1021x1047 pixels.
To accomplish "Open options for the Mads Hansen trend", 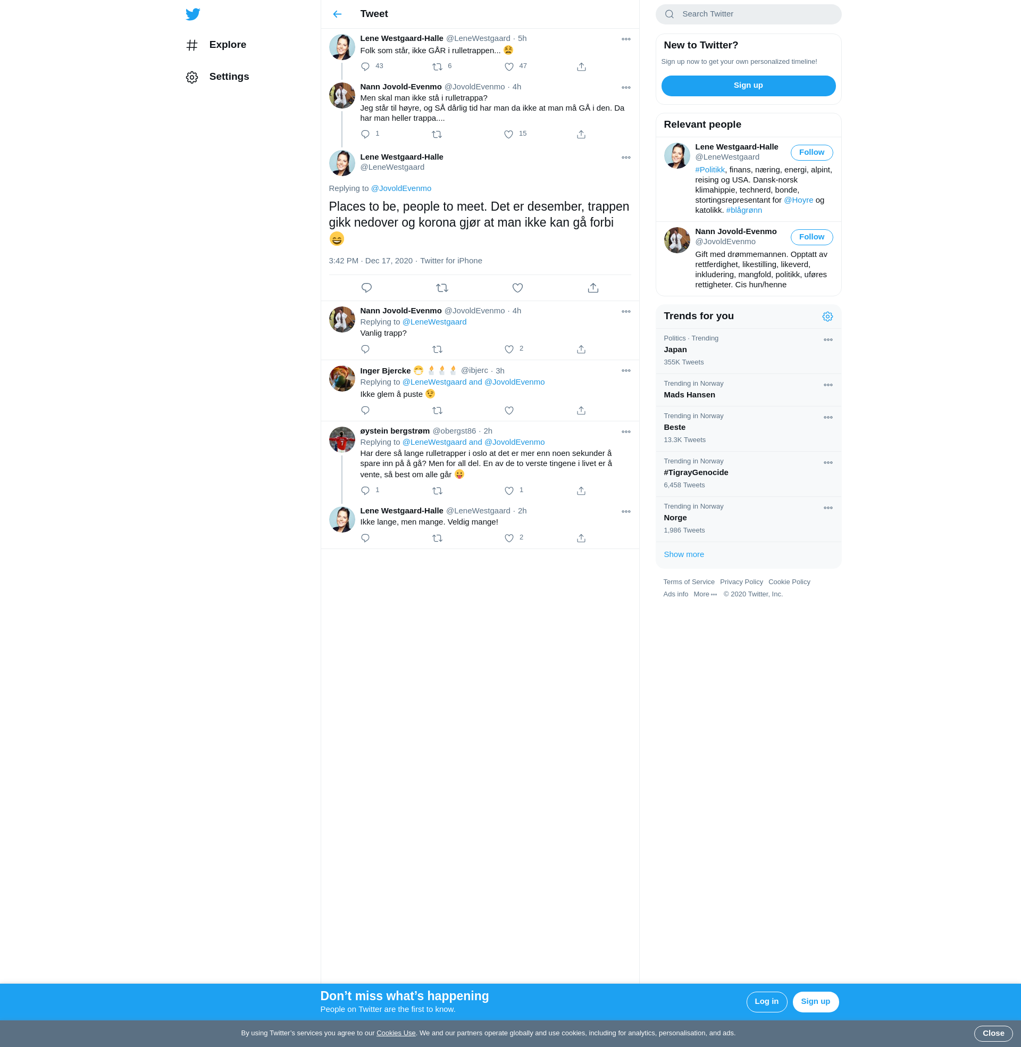I will click(828, 385).
